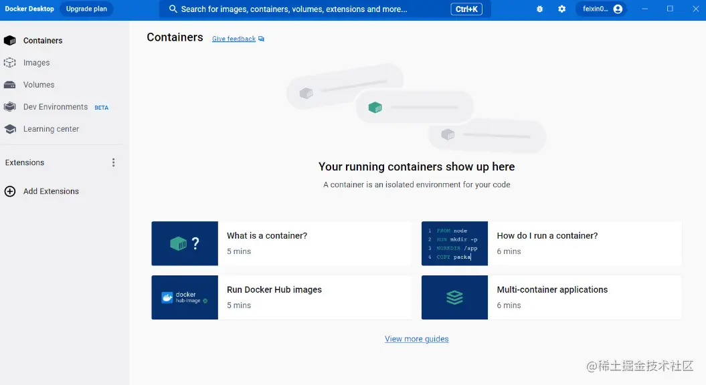This screenshot has height=385, width=706.
Task: Click the feedback speech bubble icon
Action: click(x=261, y=39)
